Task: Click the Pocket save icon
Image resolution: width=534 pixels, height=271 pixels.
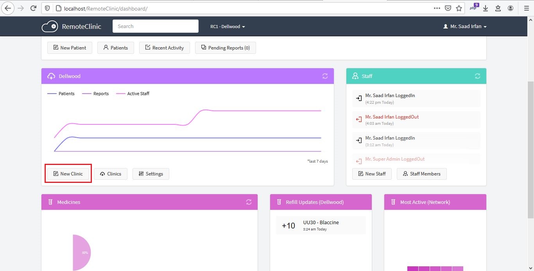Action: 448,8
